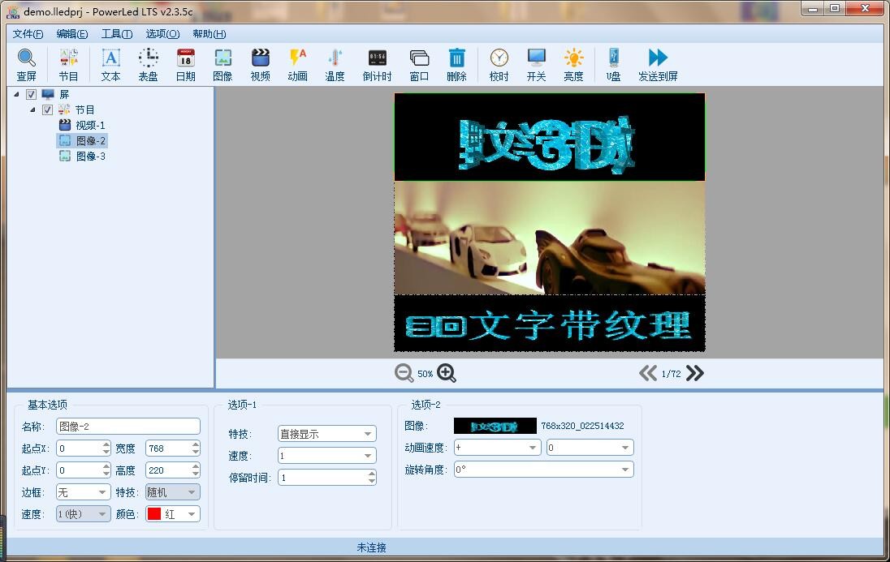The image size is (890, 562).
Task: Add a 文本 text item from toolbar
Action: (x=110, y=64)
